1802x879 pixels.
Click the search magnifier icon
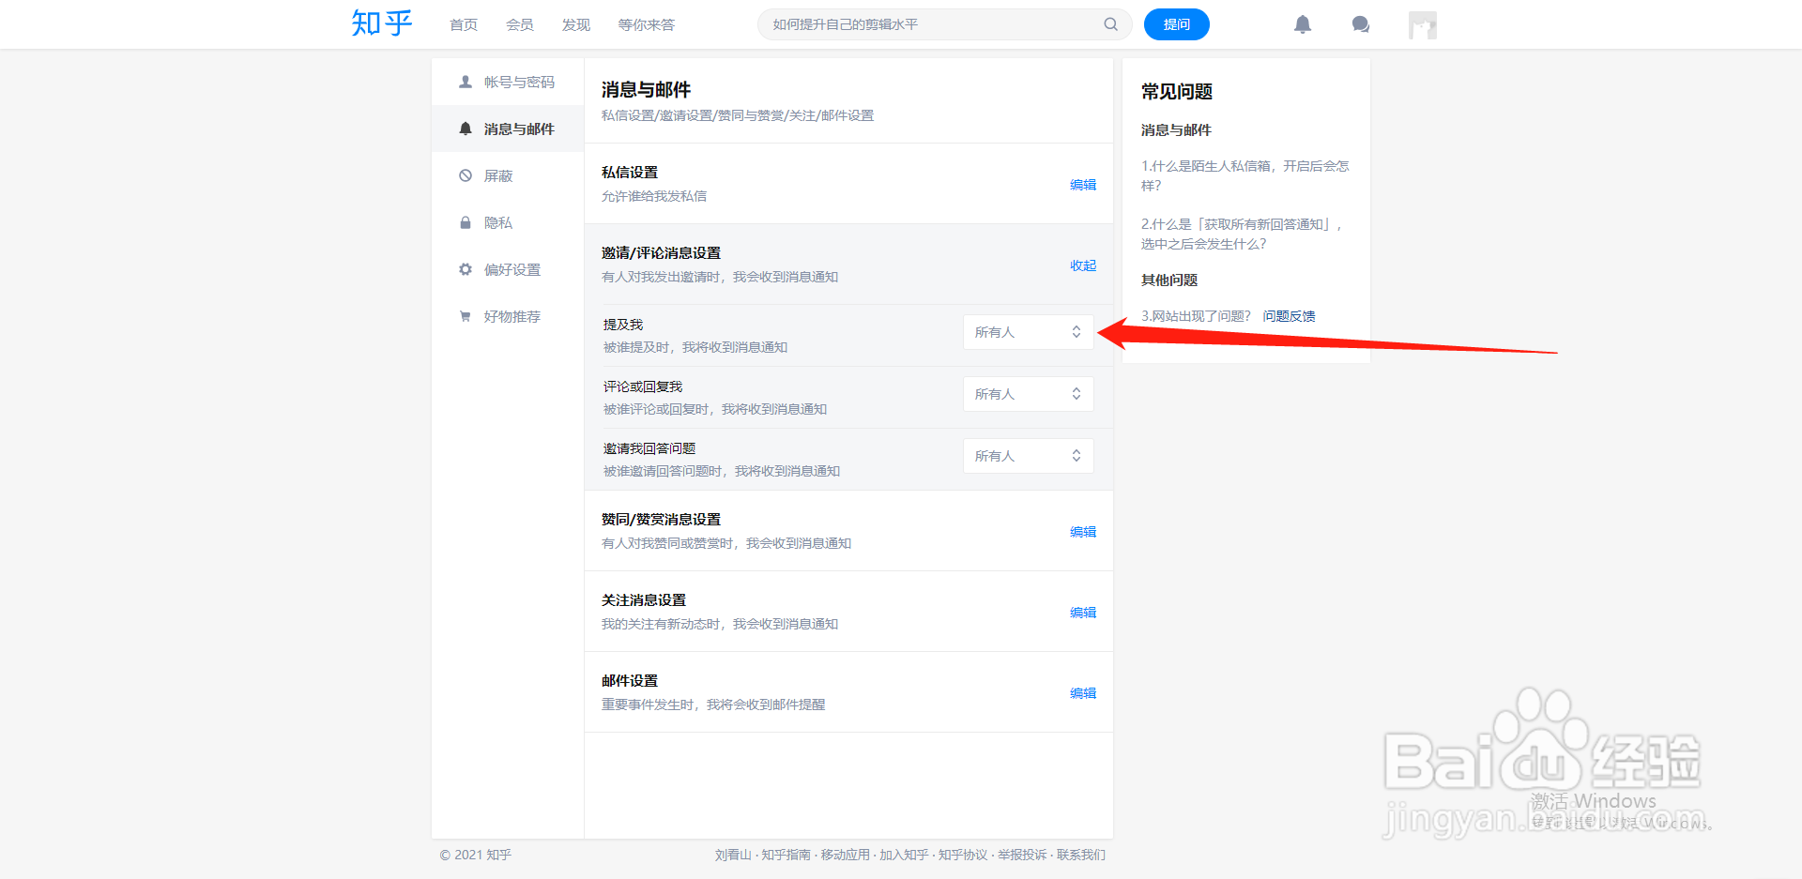tap(1110, 24)
